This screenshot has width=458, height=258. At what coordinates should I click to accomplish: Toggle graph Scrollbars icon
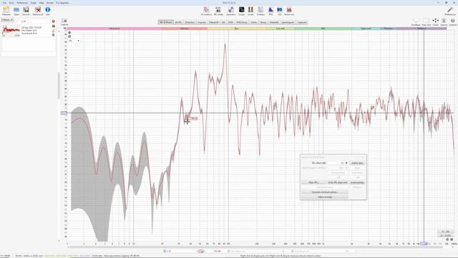click(x=416, y=21)
